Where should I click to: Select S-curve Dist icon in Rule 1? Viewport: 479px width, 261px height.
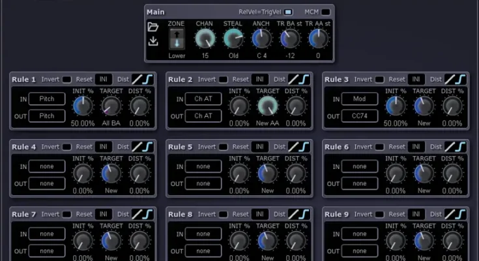pyautogui.click(x=149, y=80)
